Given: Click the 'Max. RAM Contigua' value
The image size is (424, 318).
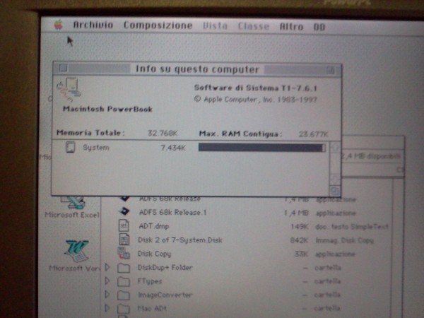Looking at the screenshot, I should tap(313, 134).
